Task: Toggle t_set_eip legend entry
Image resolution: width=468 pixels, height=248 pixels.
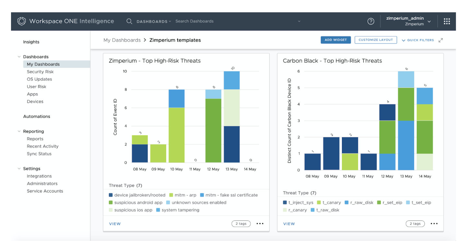Action: (x=418, y=203)
